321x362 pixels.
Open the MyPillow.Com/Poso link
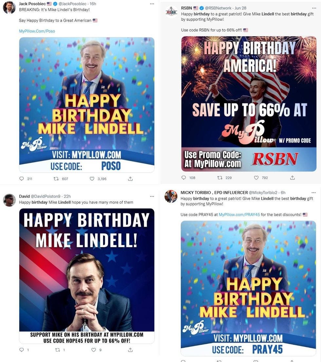[37, 31]
